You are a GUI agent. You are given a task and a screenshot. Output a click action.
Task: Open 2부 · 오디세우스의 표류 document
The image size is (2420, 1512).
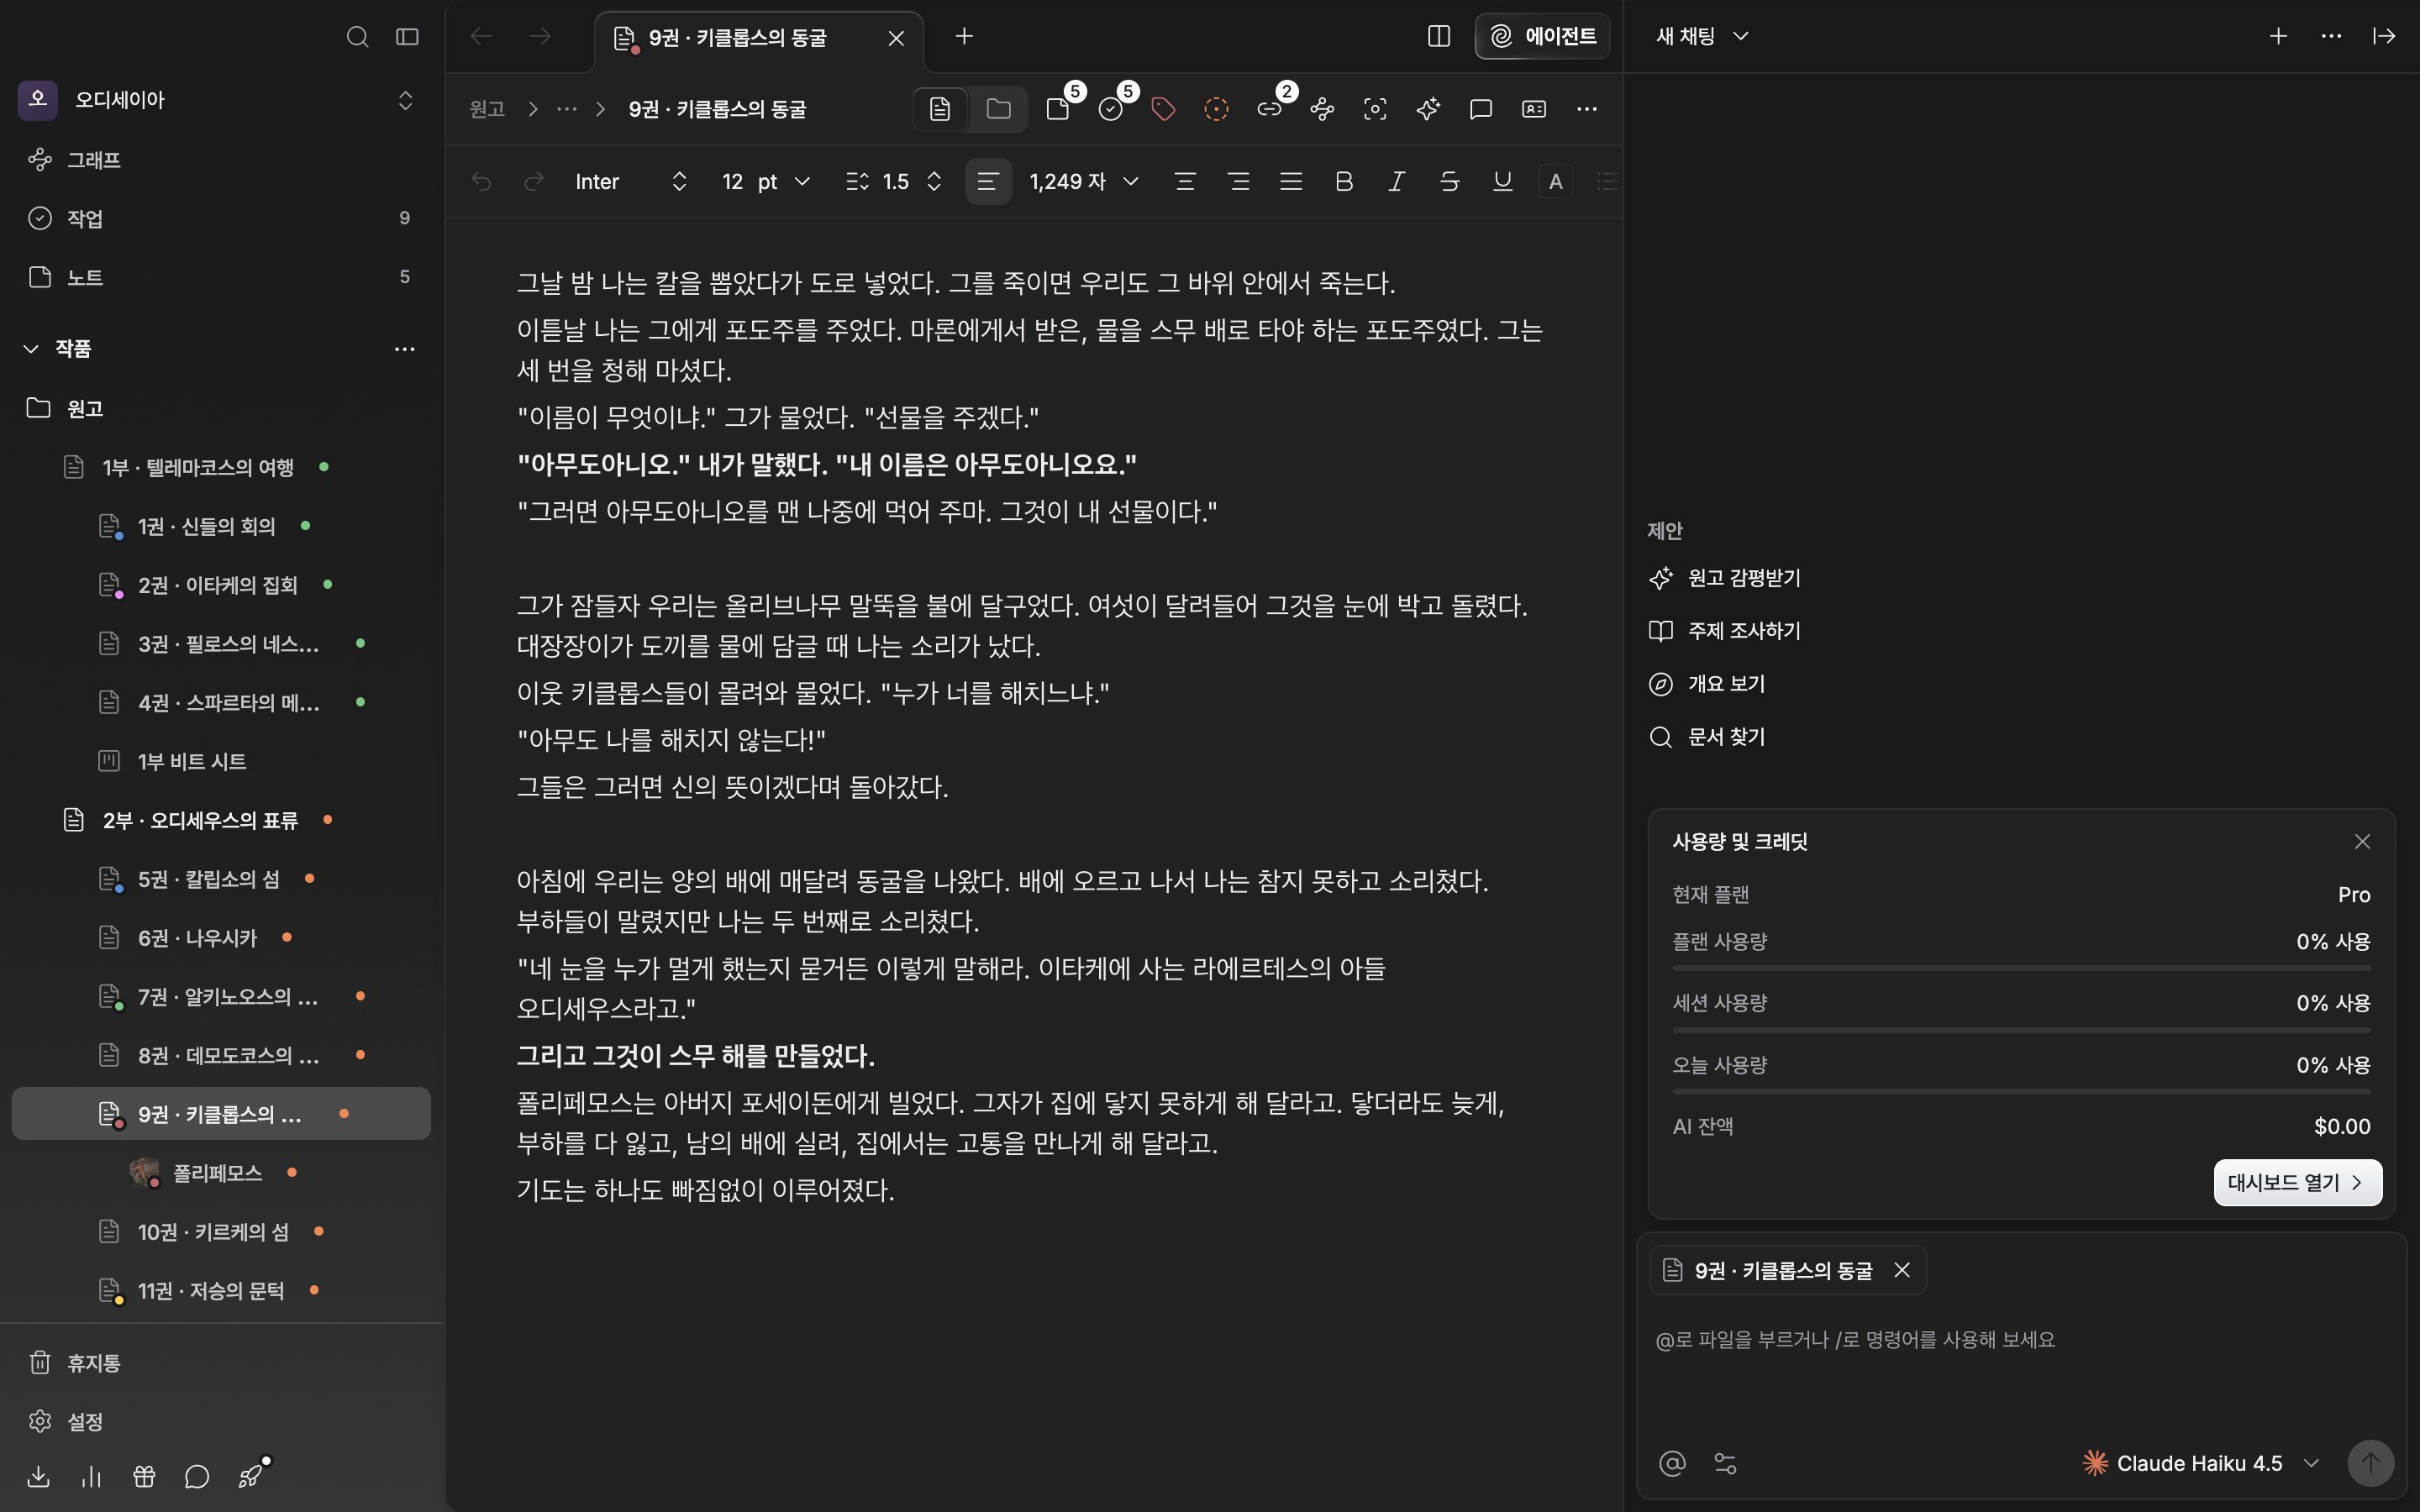221,820
